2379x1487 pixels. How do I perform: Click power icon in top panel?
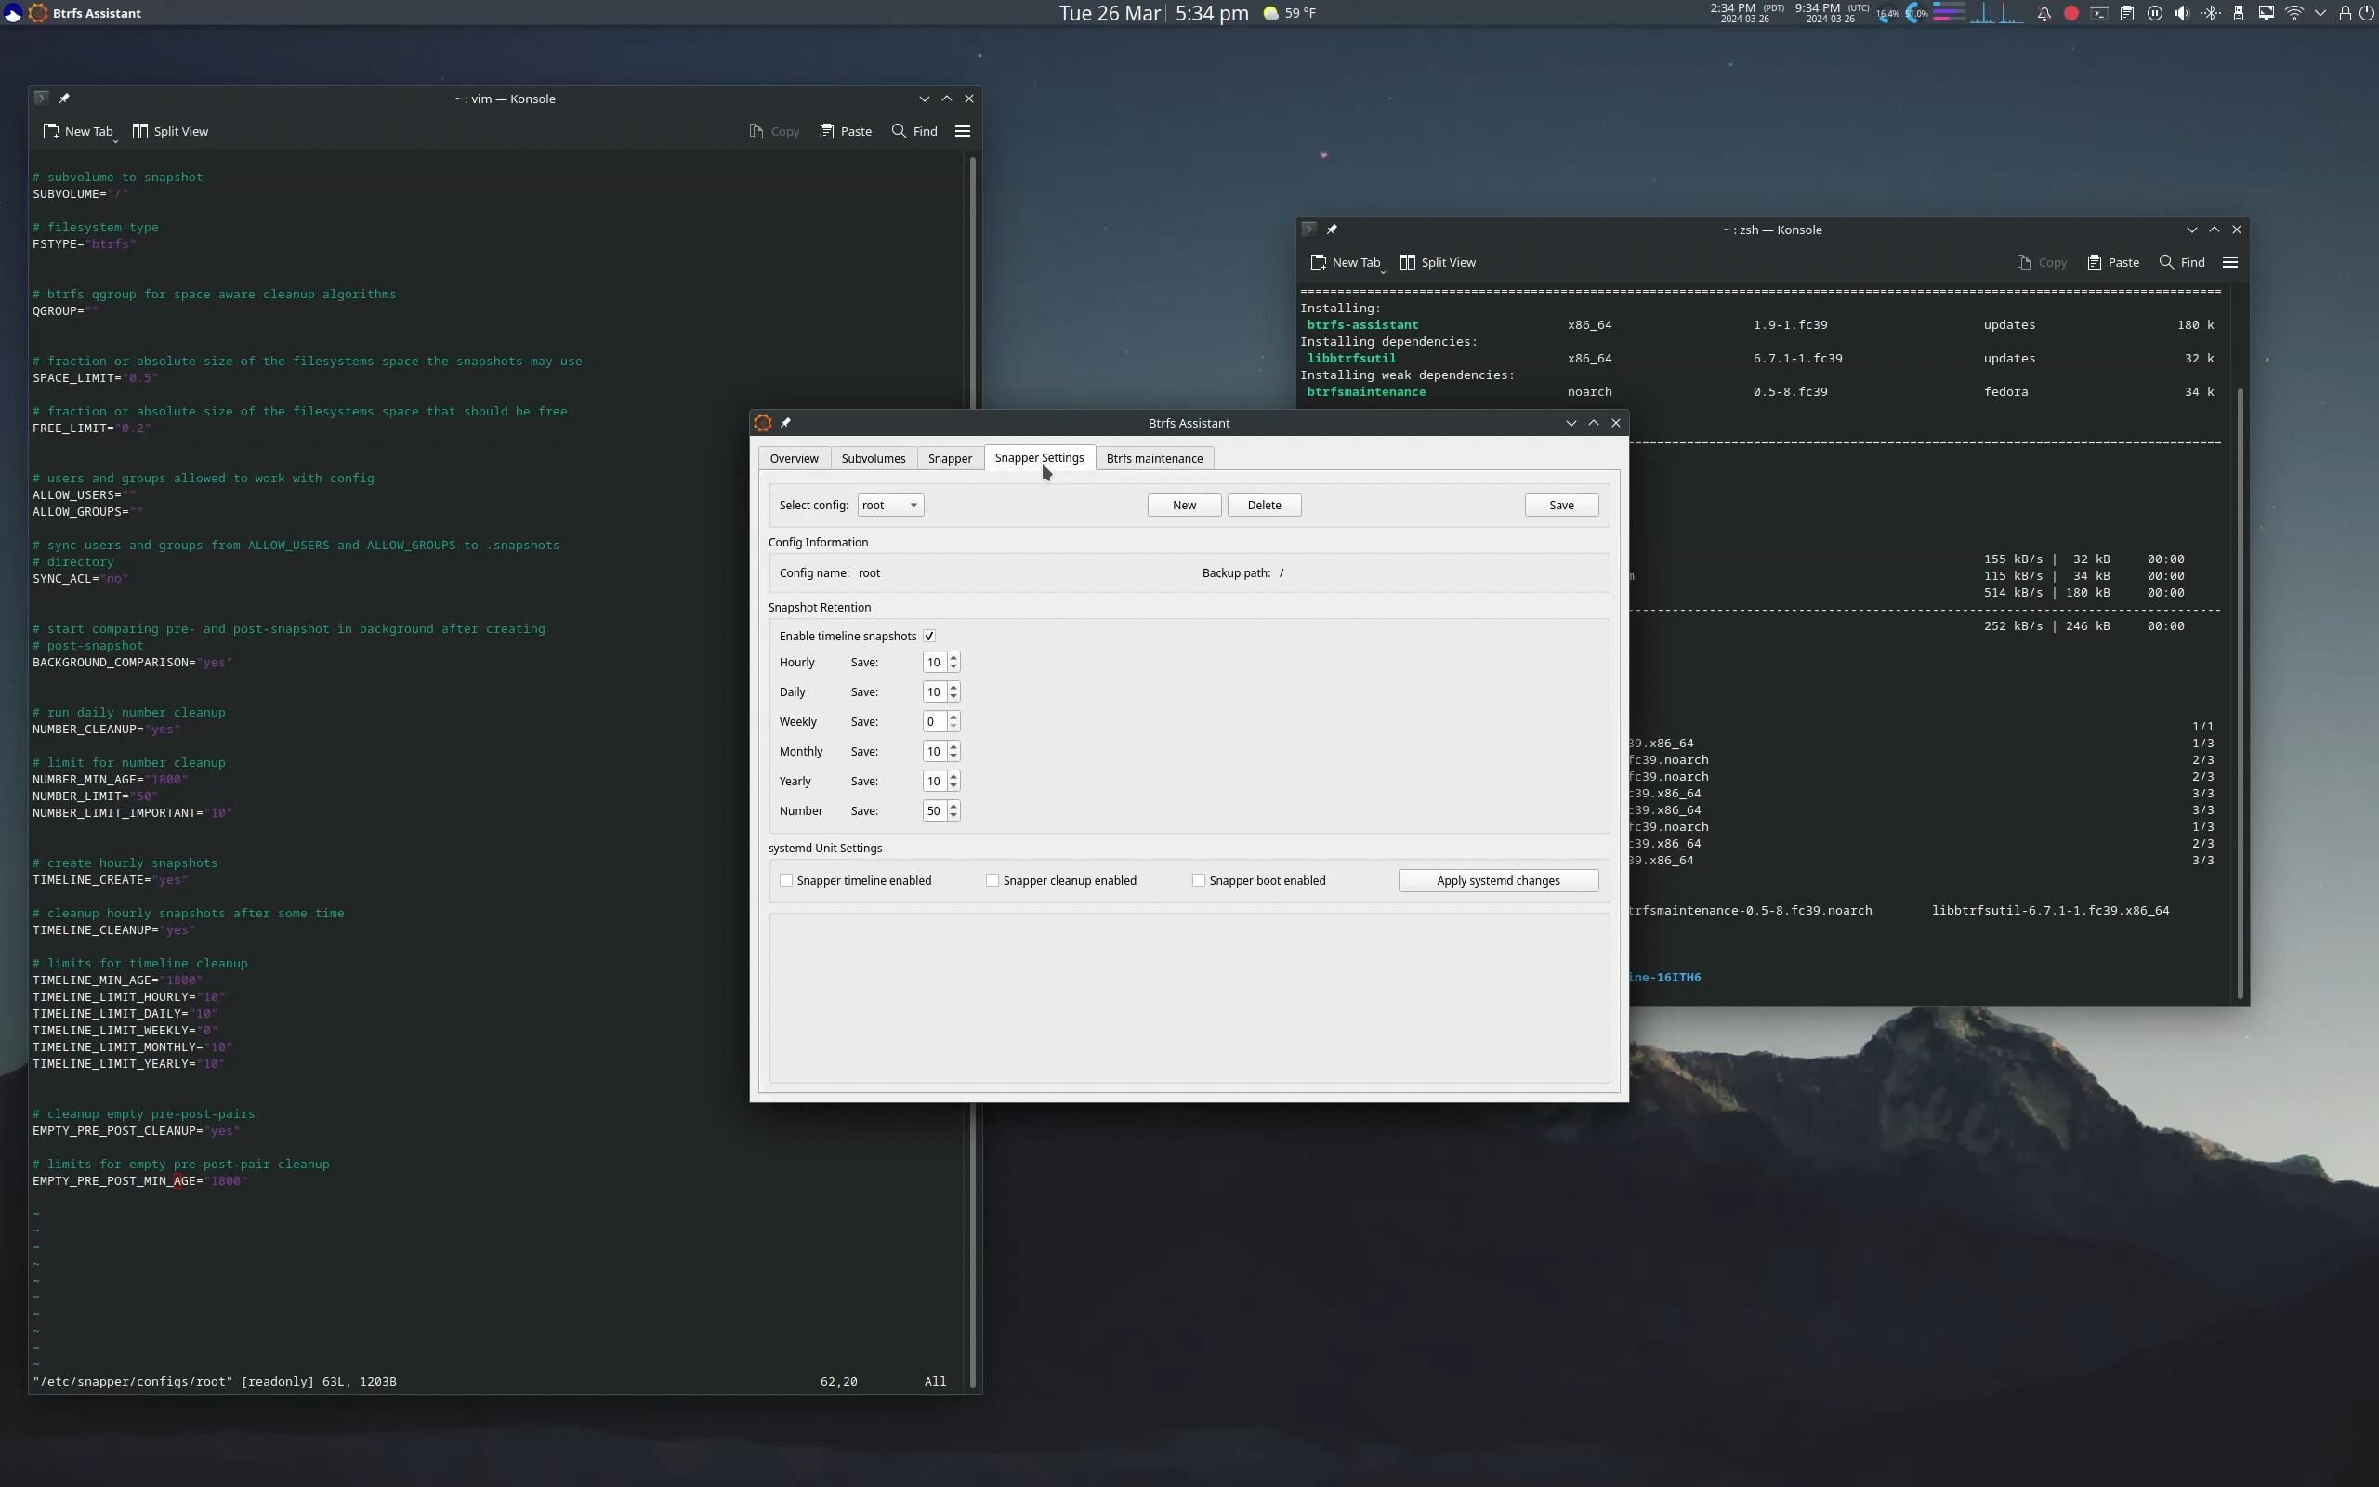(2367, 14)
